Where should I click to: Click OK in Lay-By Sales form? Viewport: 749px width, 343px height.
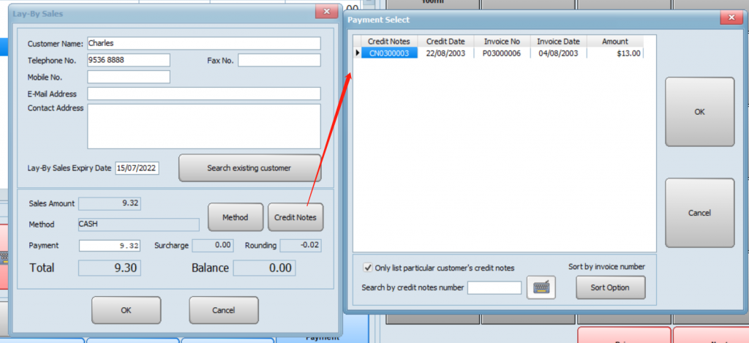click(x=126, y=310)
